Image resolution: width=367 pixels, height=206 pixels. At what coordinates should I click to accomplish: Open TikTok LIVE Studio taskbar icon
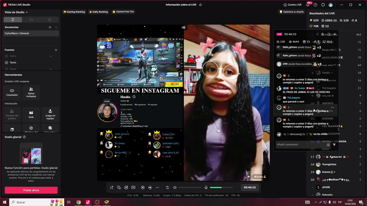(88, 202)
